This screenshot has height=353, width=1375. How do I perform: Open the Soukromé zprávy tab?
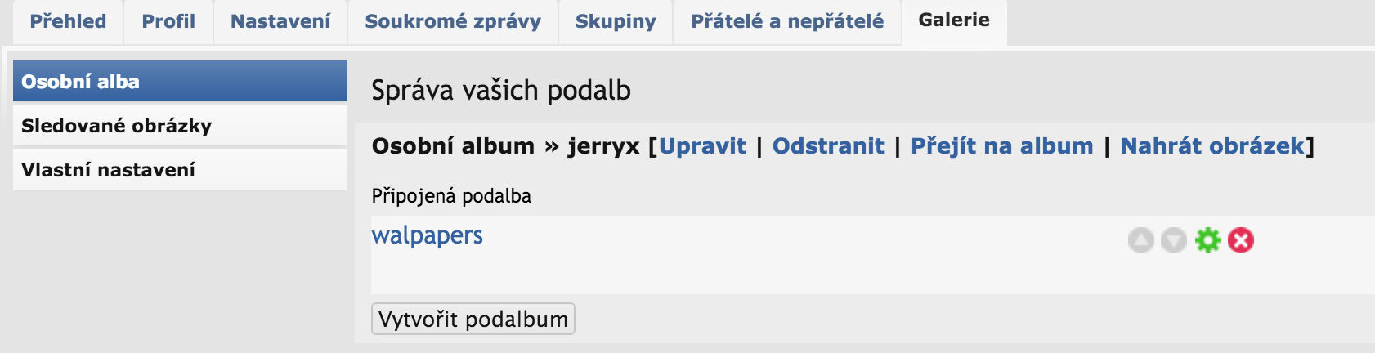[453, 21]
